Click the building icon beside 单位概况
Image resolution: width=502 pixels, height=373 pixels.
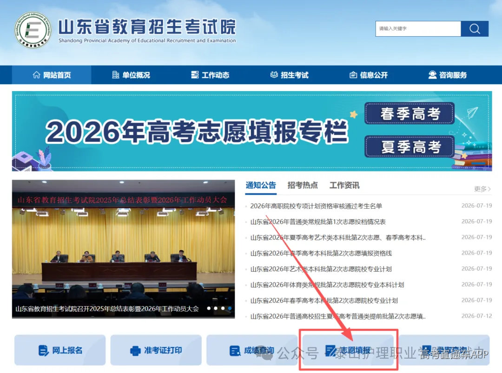click(x=116, y=75)
